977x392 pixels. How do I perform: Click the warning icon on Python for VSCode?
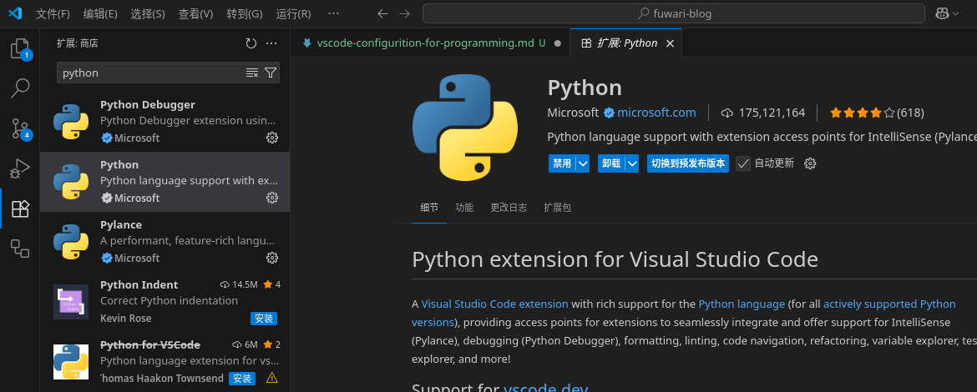click(x=271, y=378)
